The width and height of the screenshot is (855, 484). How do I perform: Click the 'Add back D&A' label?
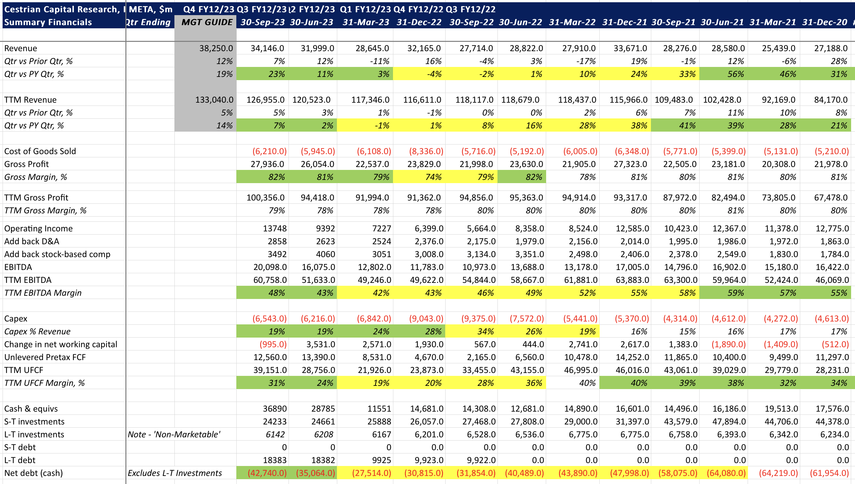(32, 241)
